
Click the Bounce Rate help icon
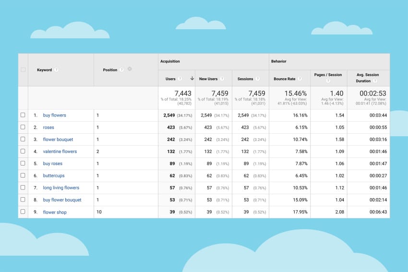pyautogui.click(x=300, y=79)
